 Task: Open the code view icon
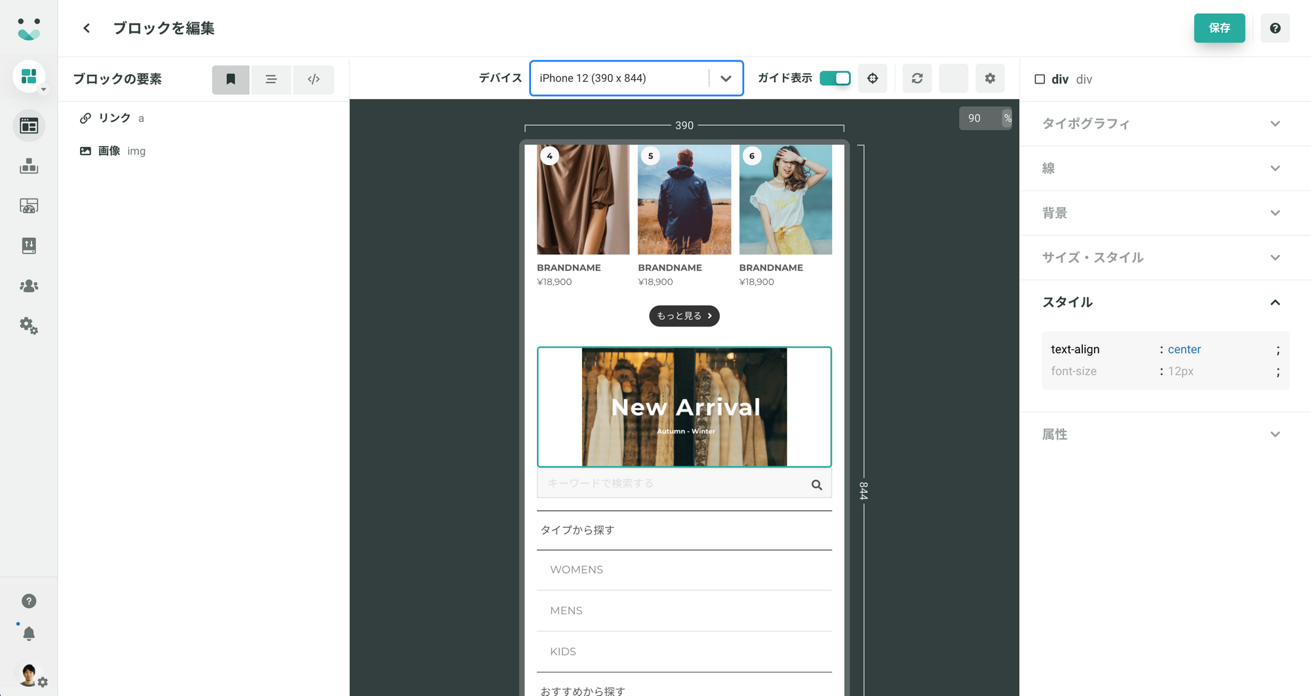(x=313, y=79)
